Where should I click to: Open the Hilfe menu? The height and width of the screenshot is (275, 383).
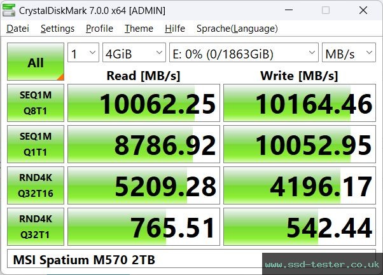coord(175,29)
